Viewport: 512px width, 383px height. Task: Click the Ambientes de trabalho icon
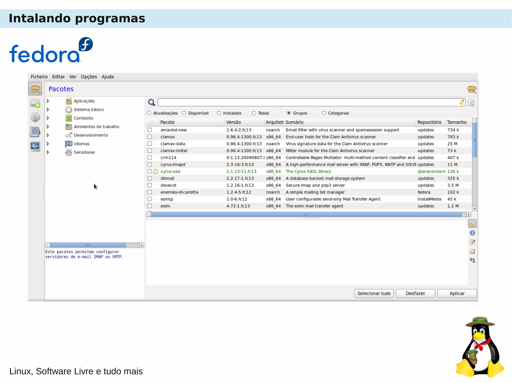pos(69,127)
